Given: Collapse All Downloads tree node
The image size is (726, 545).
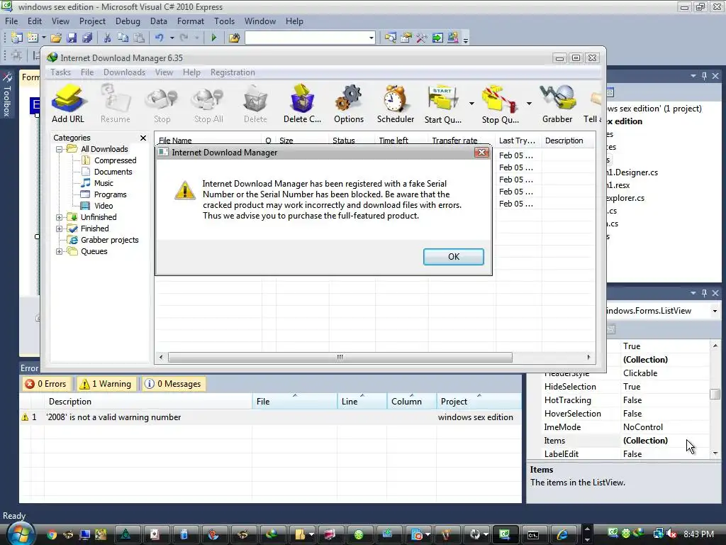Looking at the screenshot, I should tap(60, 149).
